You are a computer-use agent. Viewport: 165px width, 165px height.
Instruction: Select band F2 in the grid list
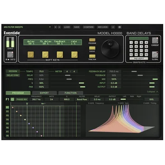click(7, 112)
